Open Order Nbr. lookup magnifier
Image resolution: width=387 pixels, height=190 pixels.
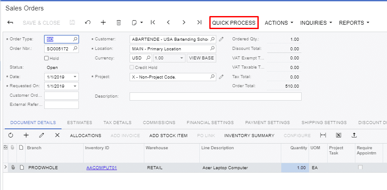point(75,49)
